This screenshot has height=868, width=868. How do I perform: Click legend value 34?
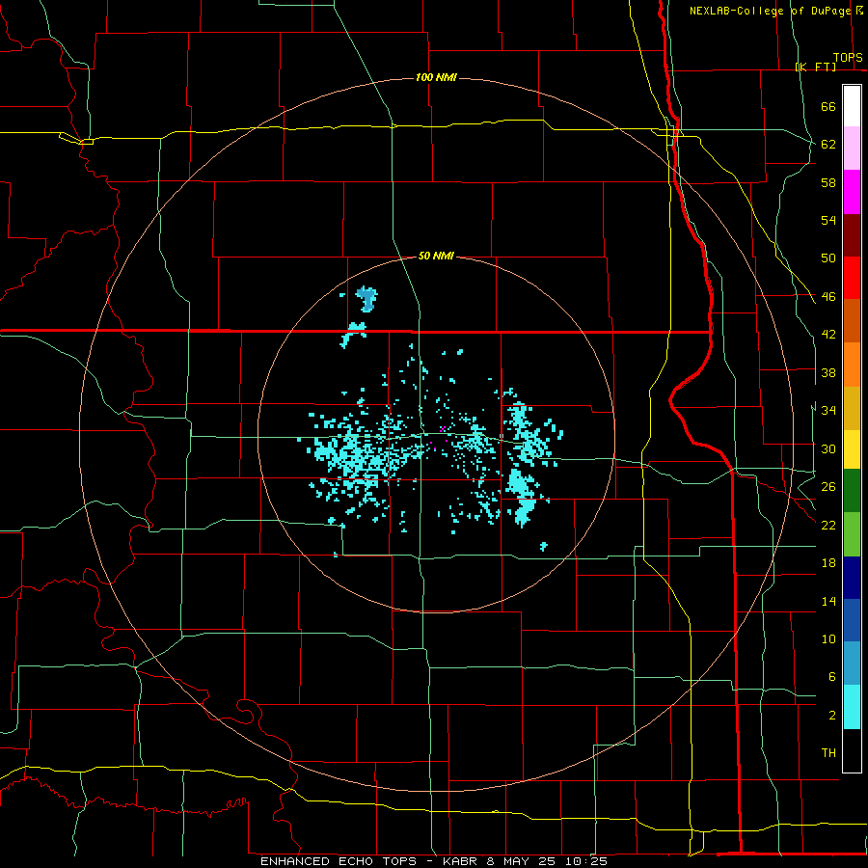tap(828, 410)
